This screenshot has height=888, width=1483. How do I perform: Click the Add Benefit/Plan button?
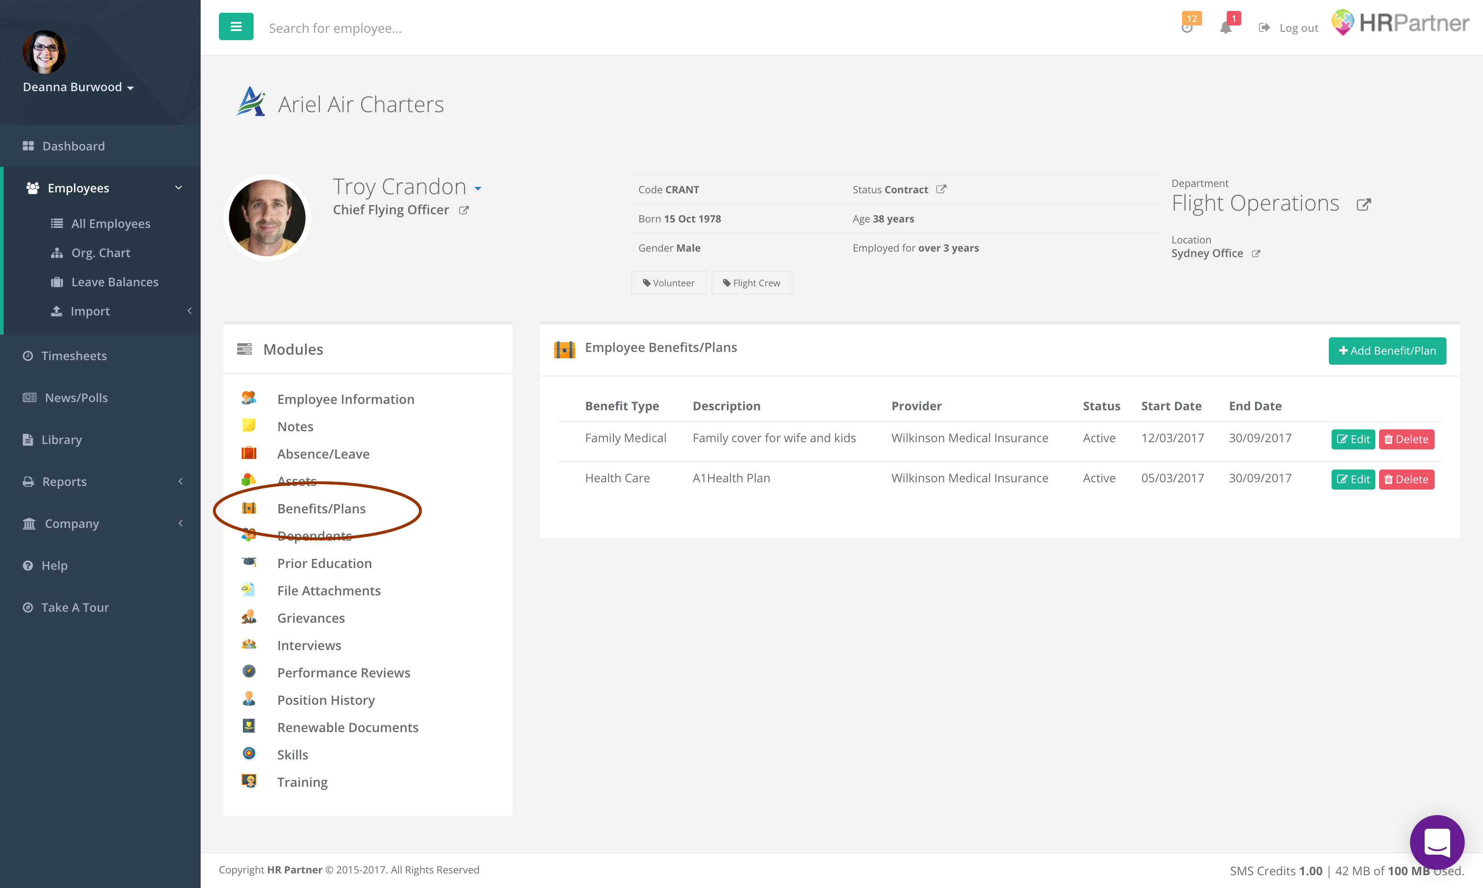(1387, 351)
